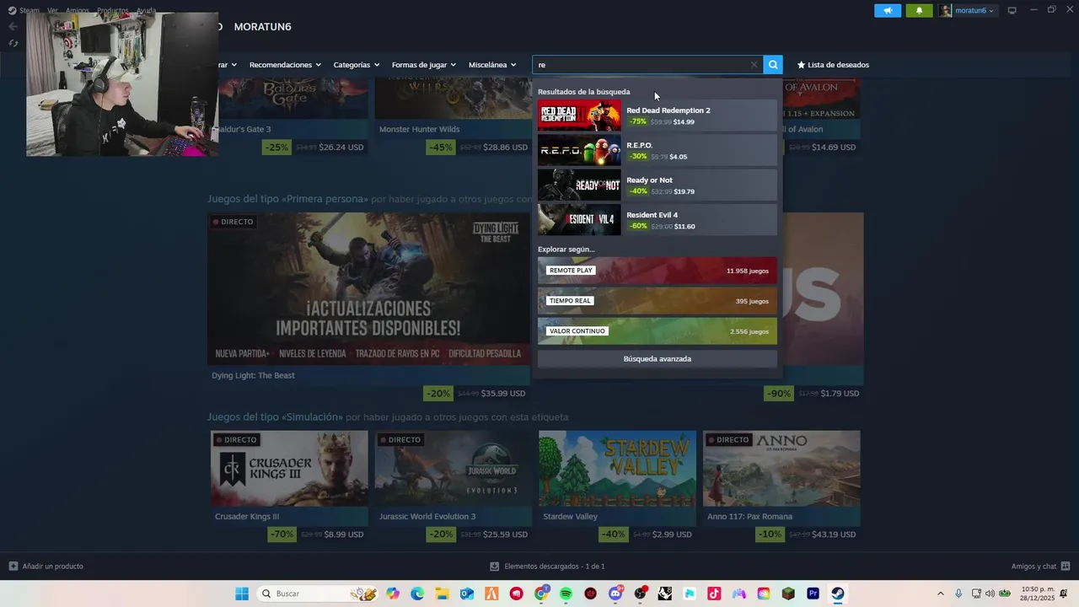Click the Steam taskbar icon
Viewport: 1079px width, 607px height.
point(838,594)
